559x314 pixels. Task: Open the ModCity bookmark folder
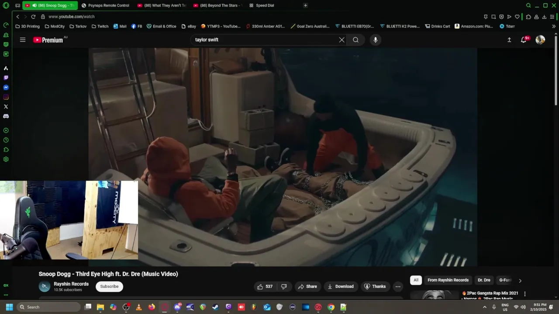pos(55,26)
